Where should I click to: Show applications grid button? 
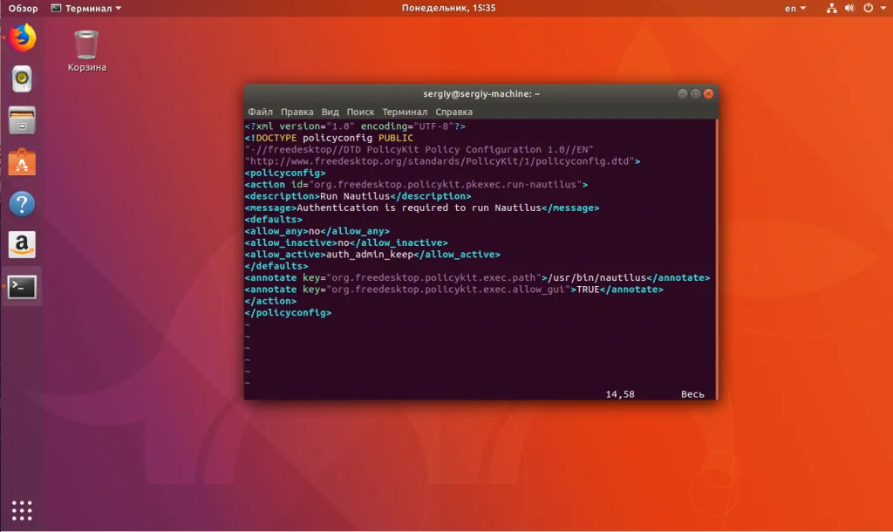tap(22, 510)
